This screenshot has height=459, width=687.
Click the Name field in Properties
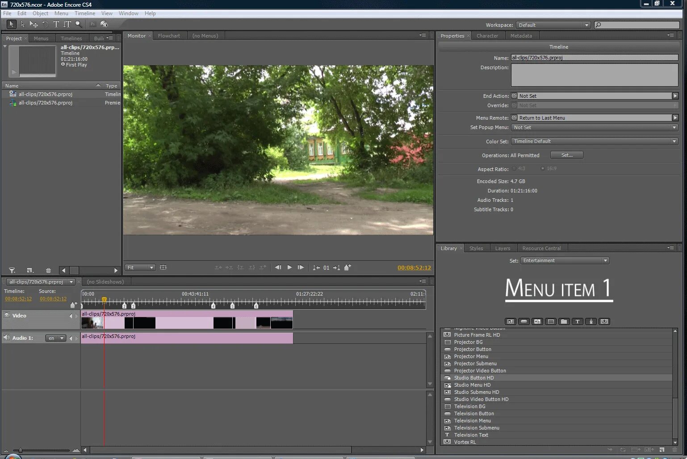(x=595, y=58)
